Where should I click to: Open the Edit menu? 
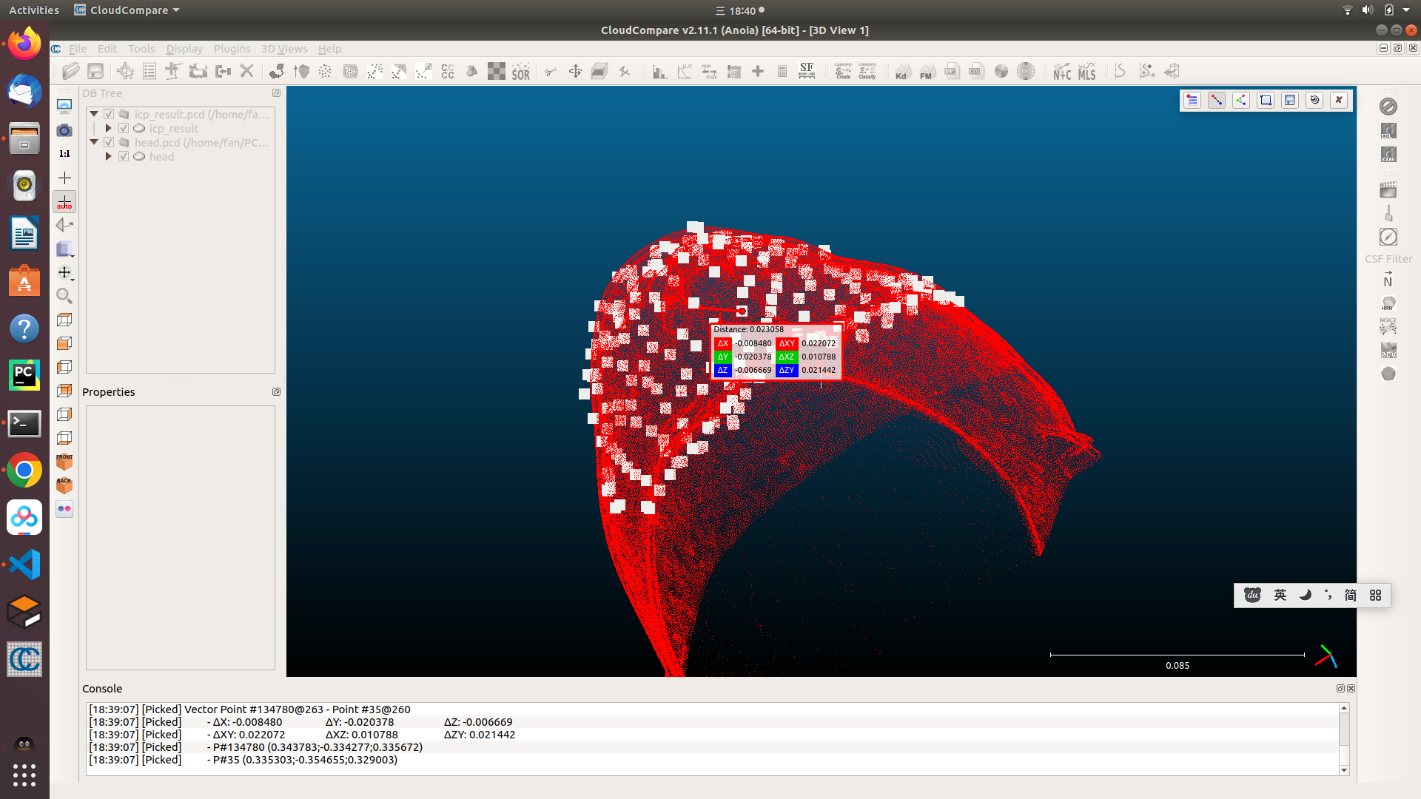107,49
